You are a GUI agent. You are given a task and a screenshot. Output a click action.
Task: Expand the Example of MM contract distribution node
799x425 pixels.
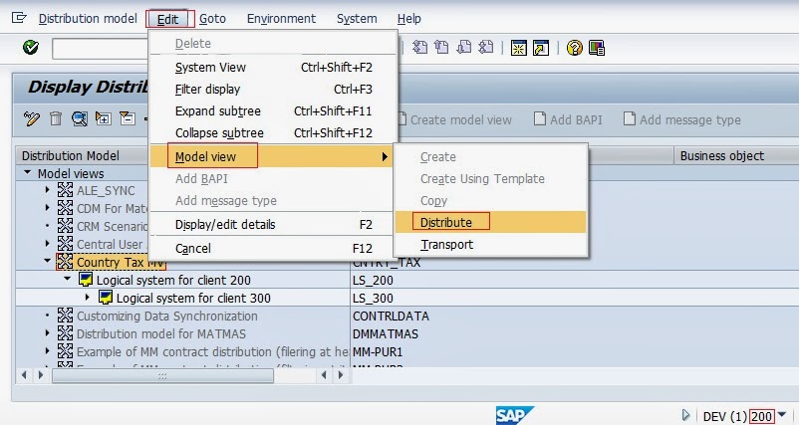[x=48, y=351]
